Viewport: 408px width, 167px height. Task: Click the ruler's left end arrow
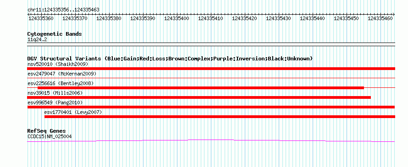pos(28,14)
